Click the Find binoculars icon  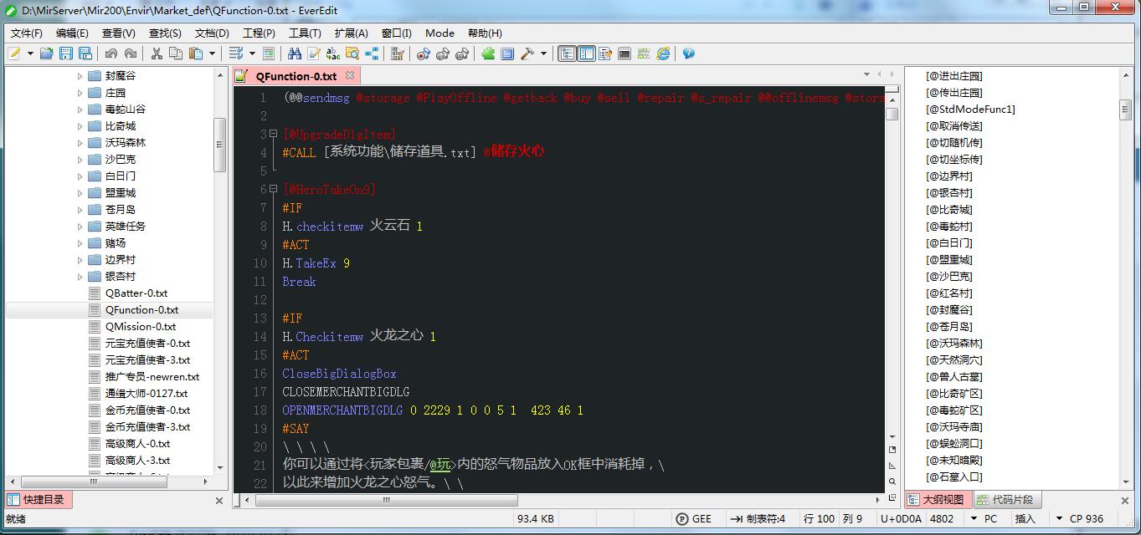pyautogui.click(x=294, y=53)
